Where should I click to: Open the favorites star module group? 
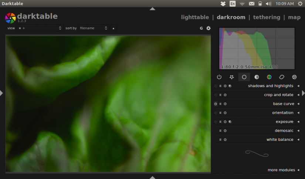[x=232, y=77]
